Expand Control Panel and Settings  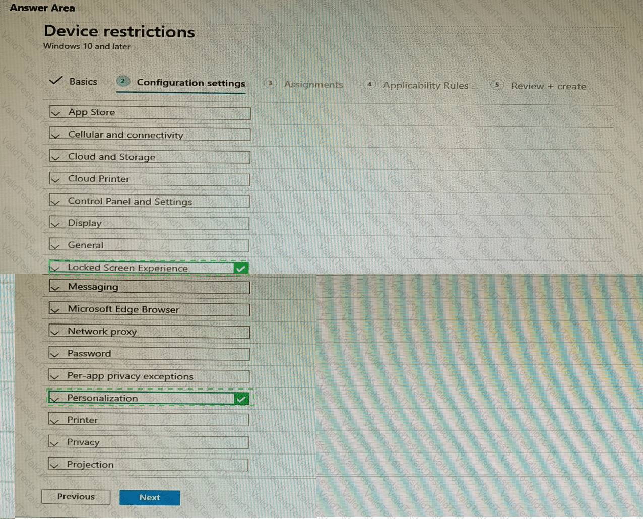click(x=149, y=202)
